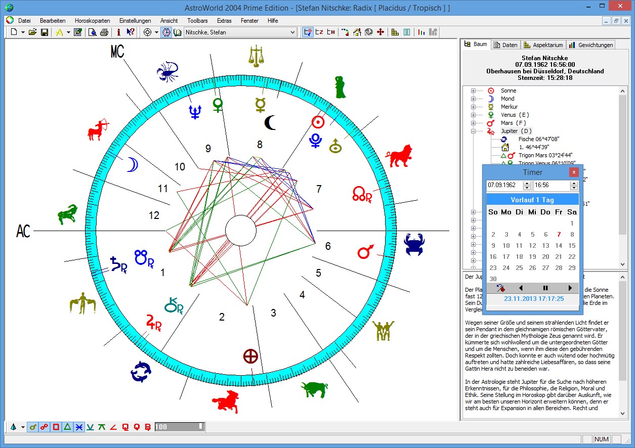
Task: Click the clock timer icon in toolbar
Action: click(166, 32)
